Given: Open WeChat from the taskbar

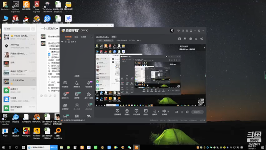Looking at the screenshot, I should click(129, 147).
